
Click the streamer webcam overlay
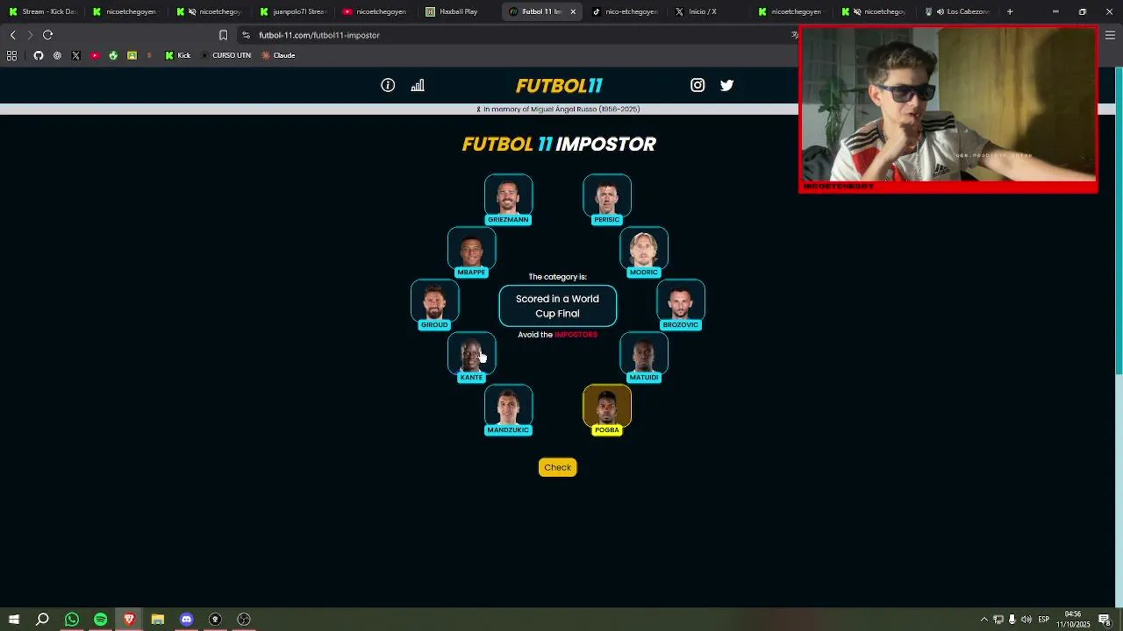point(948,109)
